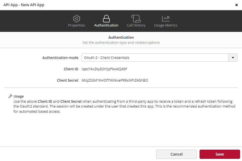Click the Usage section heading
The height and width of the screenshot is (161, 242).
click(18, 96)
